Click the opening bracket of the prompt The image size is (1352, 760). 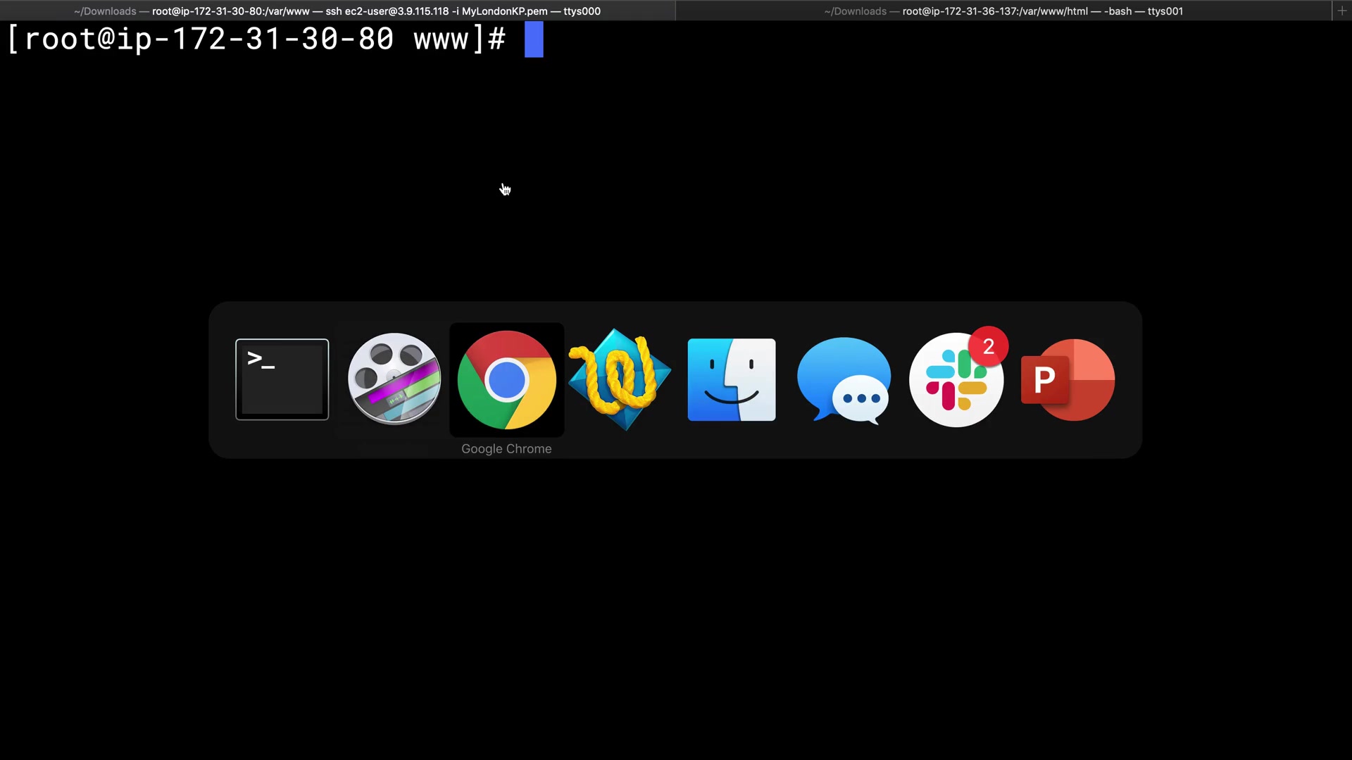click(x=13, y=39)
